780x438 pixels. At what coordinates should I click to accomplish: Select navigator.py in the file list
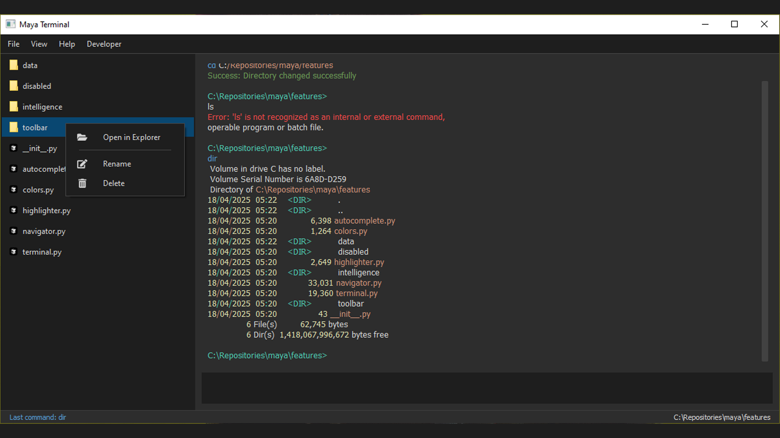click(x=44, y=231)
